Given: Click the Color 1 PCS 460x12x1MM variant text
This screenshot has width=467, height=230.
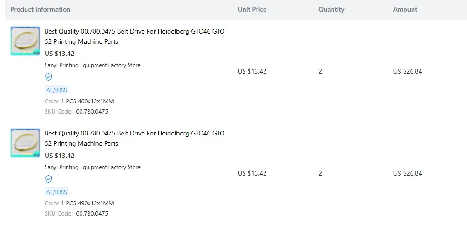Looking at the screenshot, I should pos(79,101).
